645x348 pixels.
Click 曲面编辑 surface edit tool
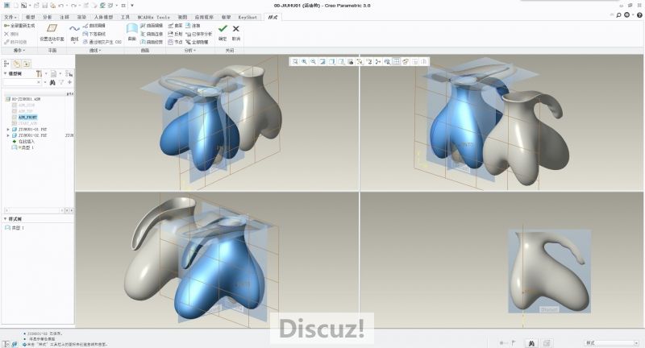[152, 26]
